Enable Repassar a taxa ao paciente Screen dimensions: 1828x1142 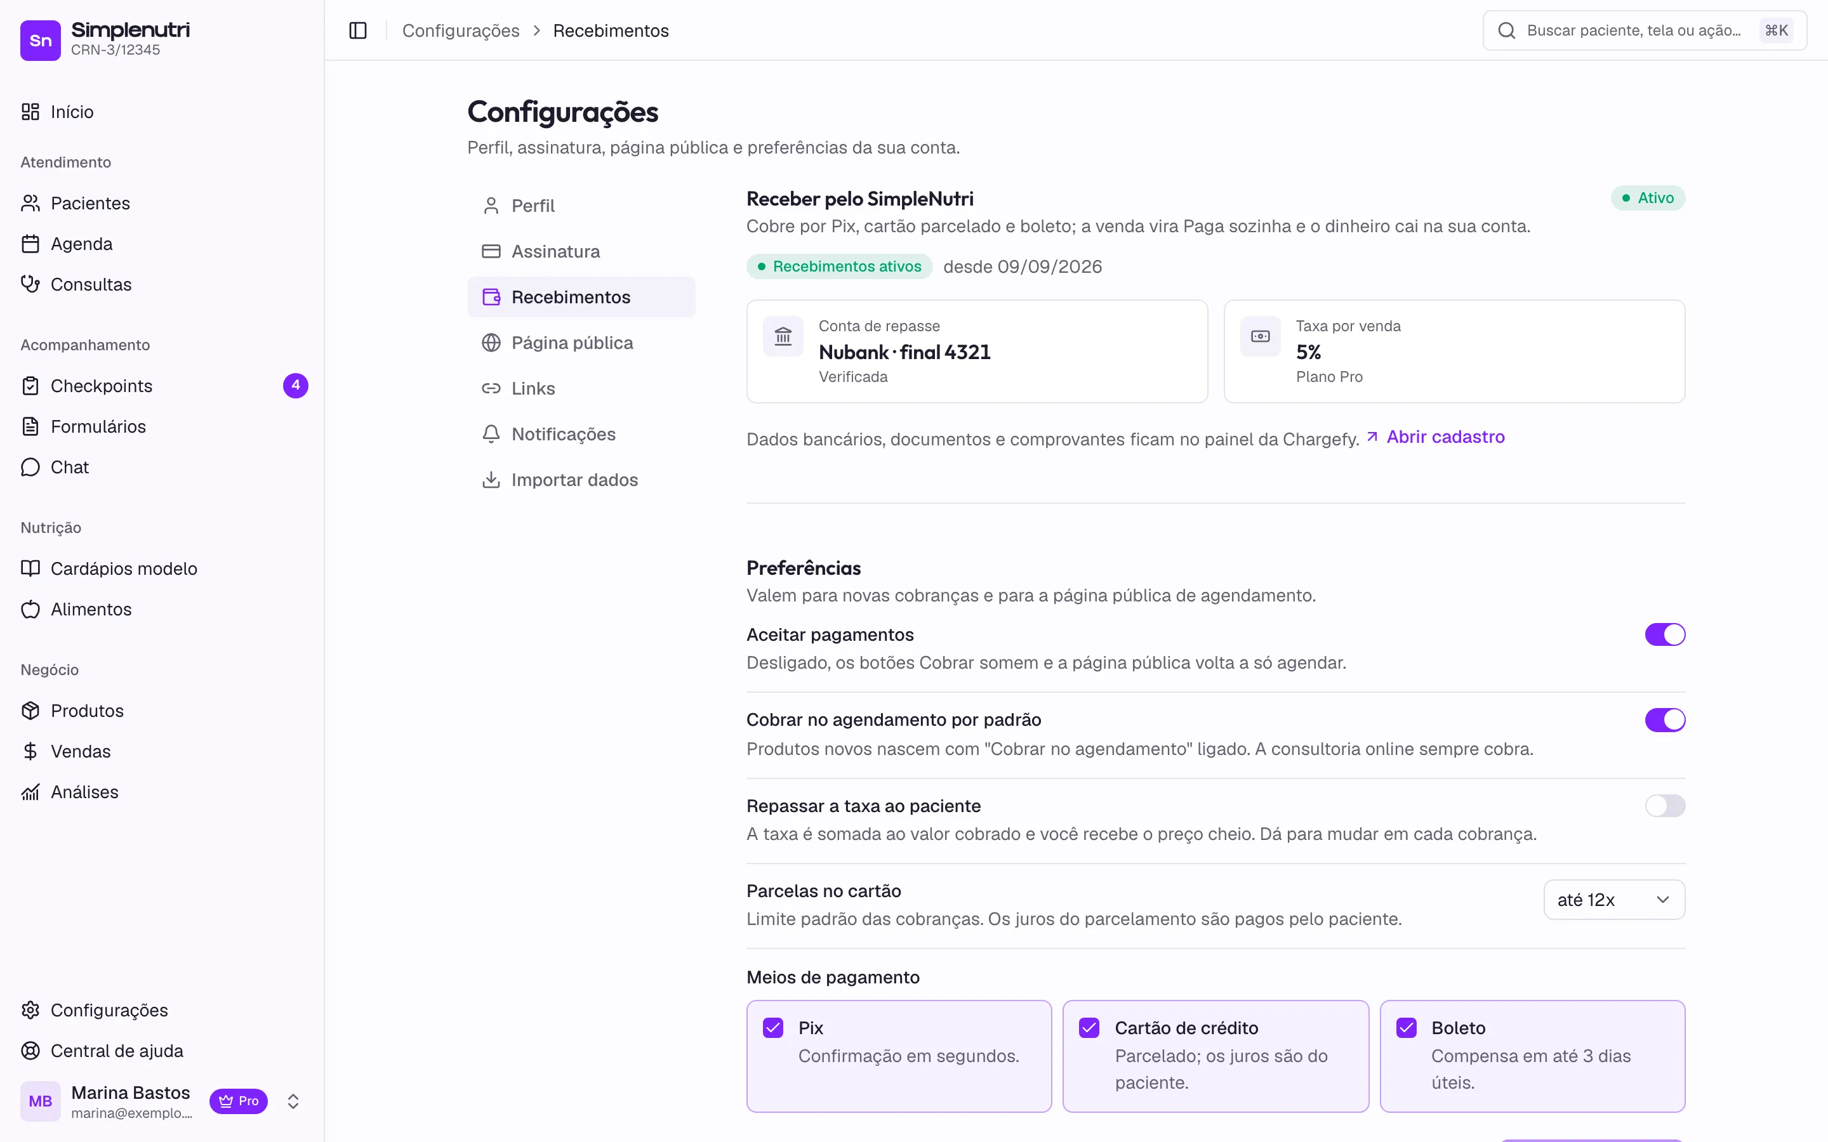[1665, 806]
